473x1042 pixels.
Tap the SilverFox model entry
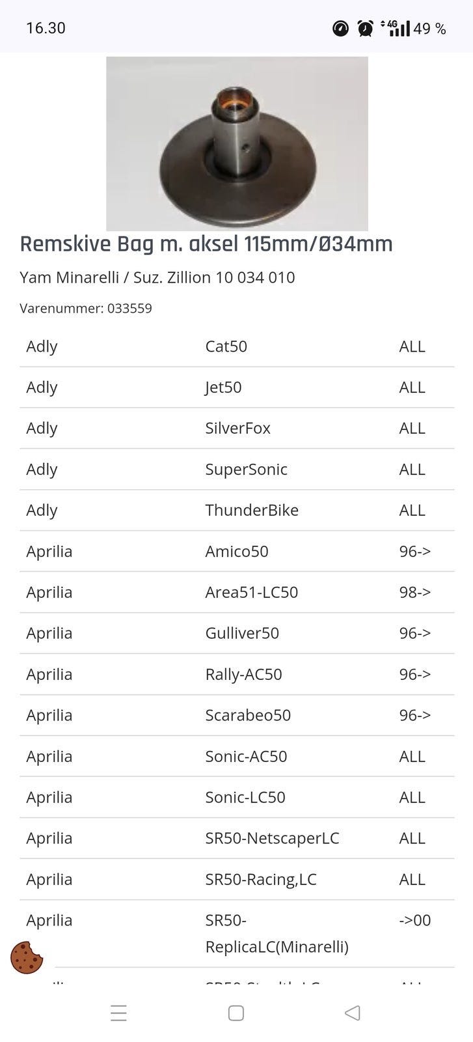(x=238, y=429)
